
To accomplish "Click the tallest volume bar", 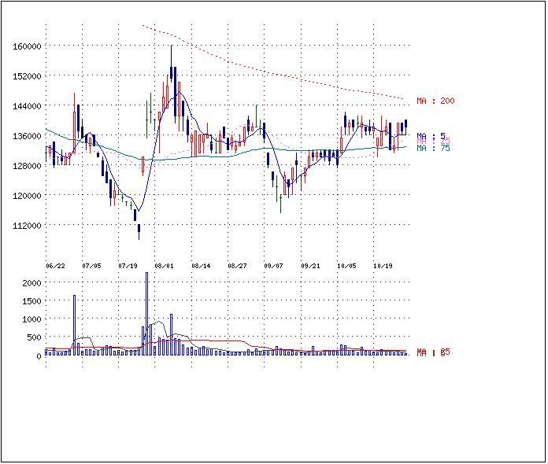I will [146, 314].
